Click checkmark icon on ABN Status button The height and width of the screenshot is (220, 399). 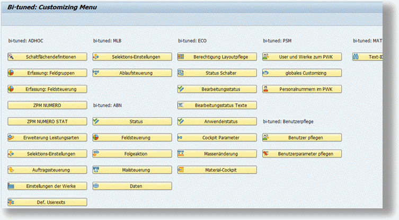click(x=96, y=121)
